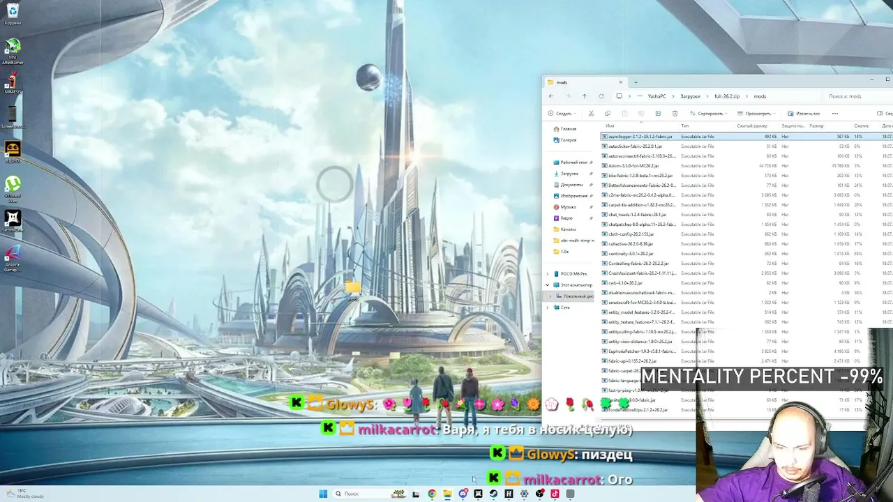Click the Share icon in Explorer toolbar
This screenshot has height=502, width=893.
coord(658,114)
